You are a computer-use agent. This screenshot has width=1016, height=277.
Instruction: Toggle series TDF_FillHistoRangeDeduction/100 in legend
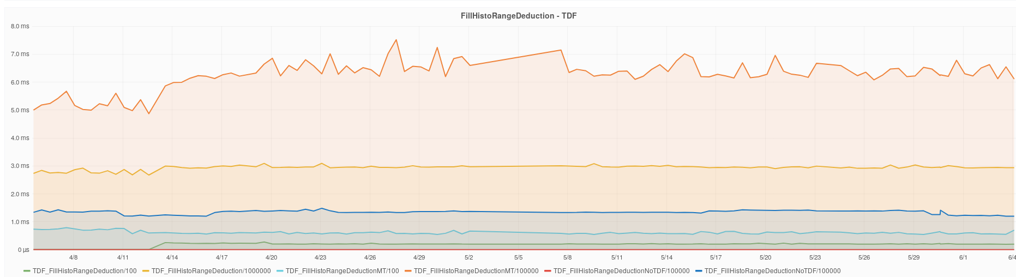click(x=85, y=271)
